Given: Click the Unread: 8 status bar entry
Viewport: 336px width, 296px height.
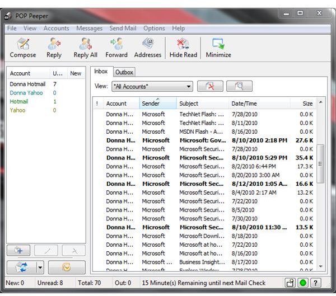Looking at the screenshot, I should coord(50,283).
